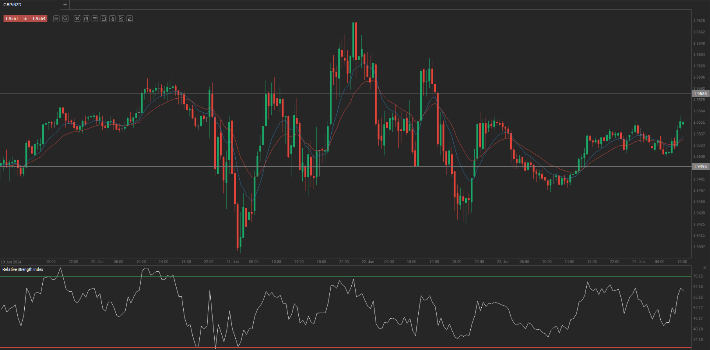
Task: Select the edit drawing pencil-in-box icon
Action: [121, 19]
